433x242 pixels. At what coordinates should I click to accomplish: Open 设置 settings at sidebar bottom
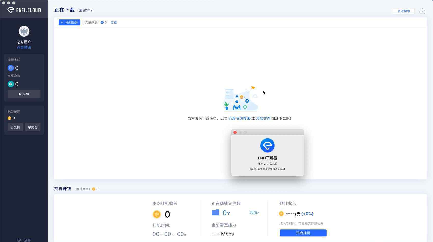(24, 240)
